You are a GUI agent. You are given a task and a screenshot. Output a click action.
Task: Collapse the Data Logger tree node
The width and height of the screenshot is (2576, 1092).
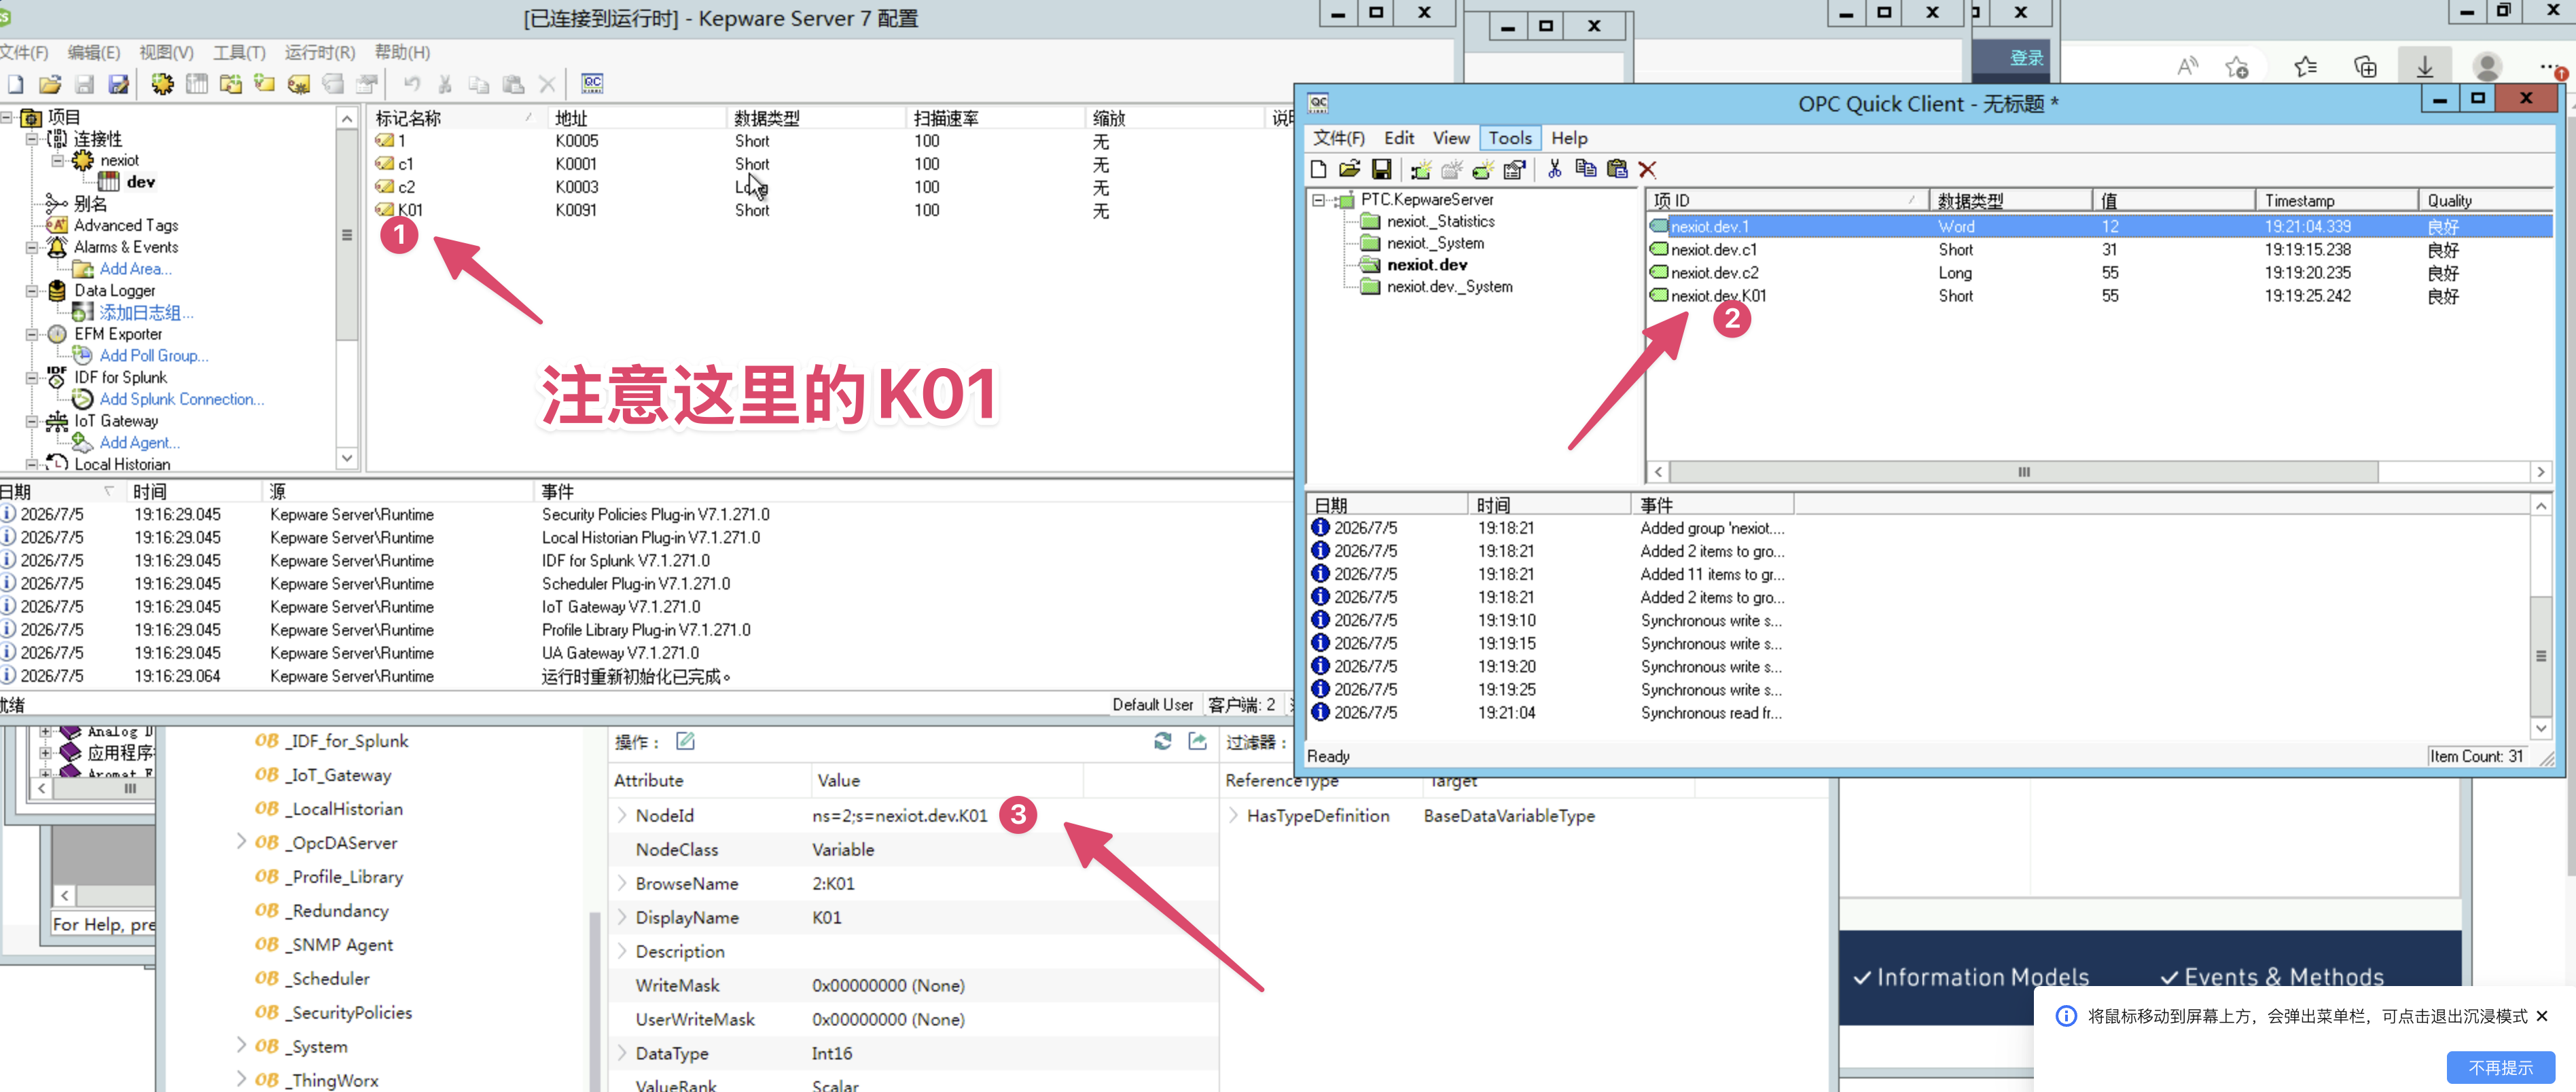click(x=32, y=291)
